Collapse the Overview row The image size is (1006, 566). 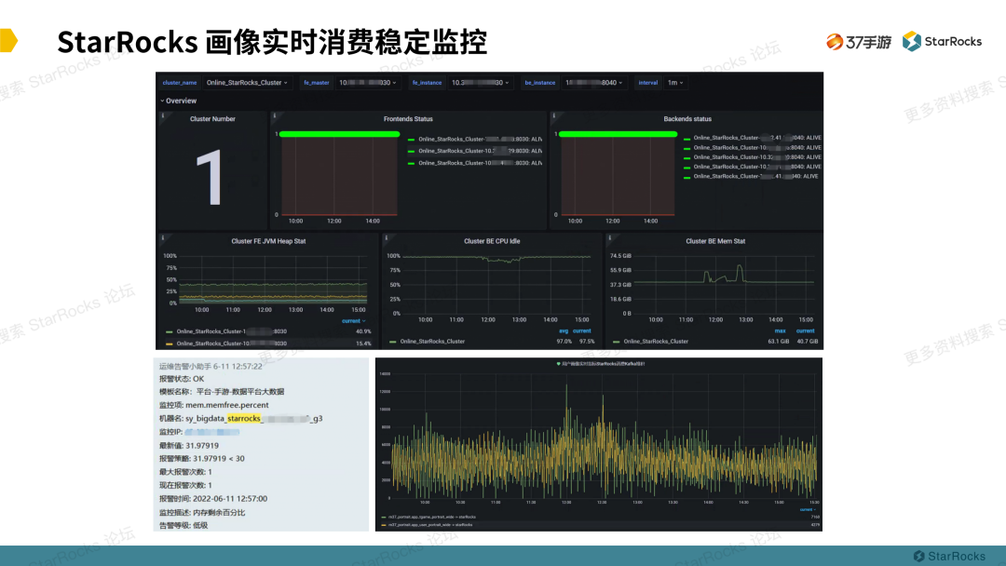pos(178,101)
